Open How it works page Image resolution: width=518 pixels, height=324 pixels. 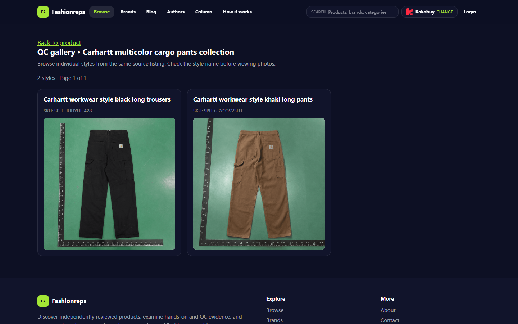click(x=237, y=12)
